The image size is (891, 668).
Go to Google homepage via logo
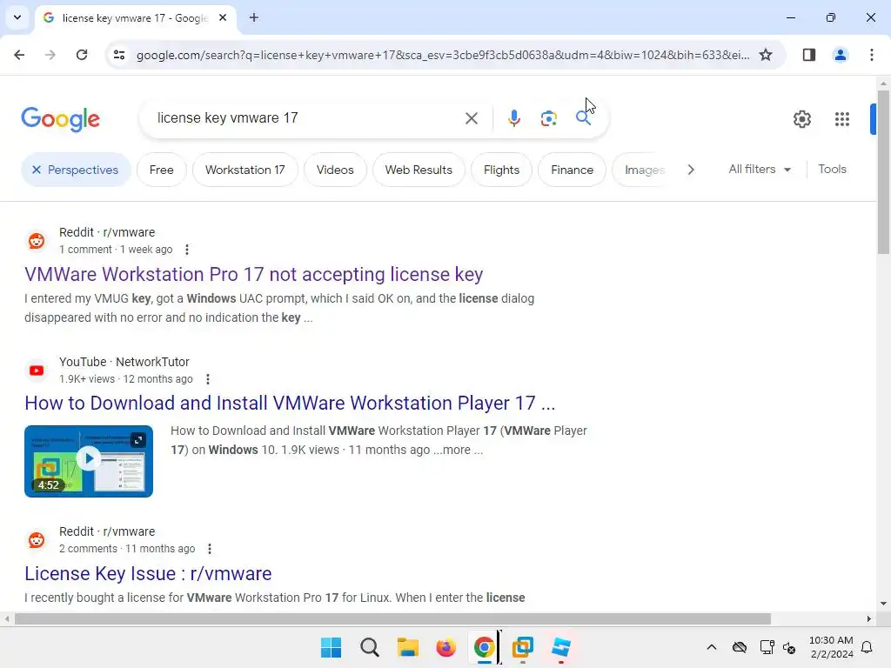click(x=60, y=118)
